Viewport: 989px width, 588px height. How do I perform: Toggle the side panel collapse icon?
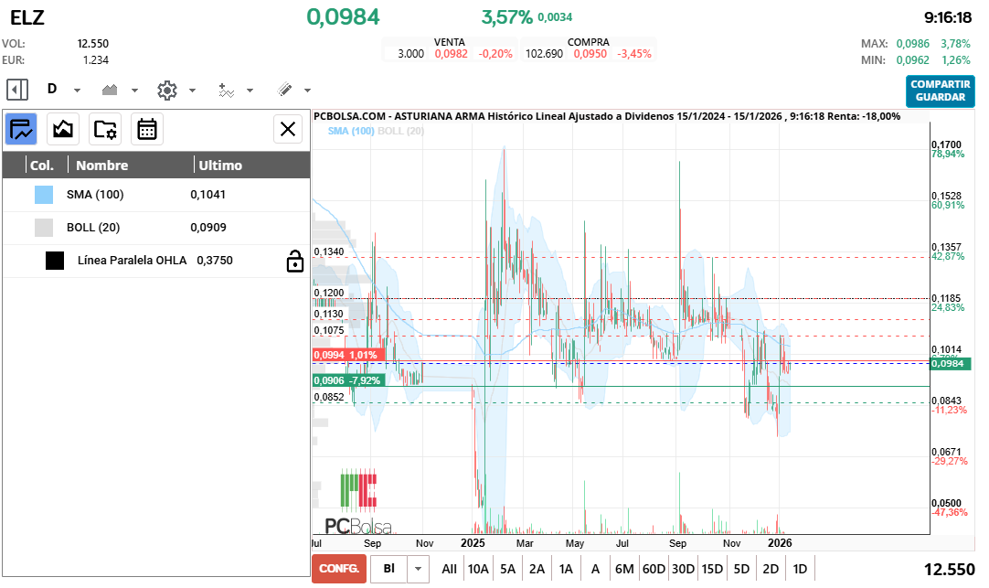[17, 90]
